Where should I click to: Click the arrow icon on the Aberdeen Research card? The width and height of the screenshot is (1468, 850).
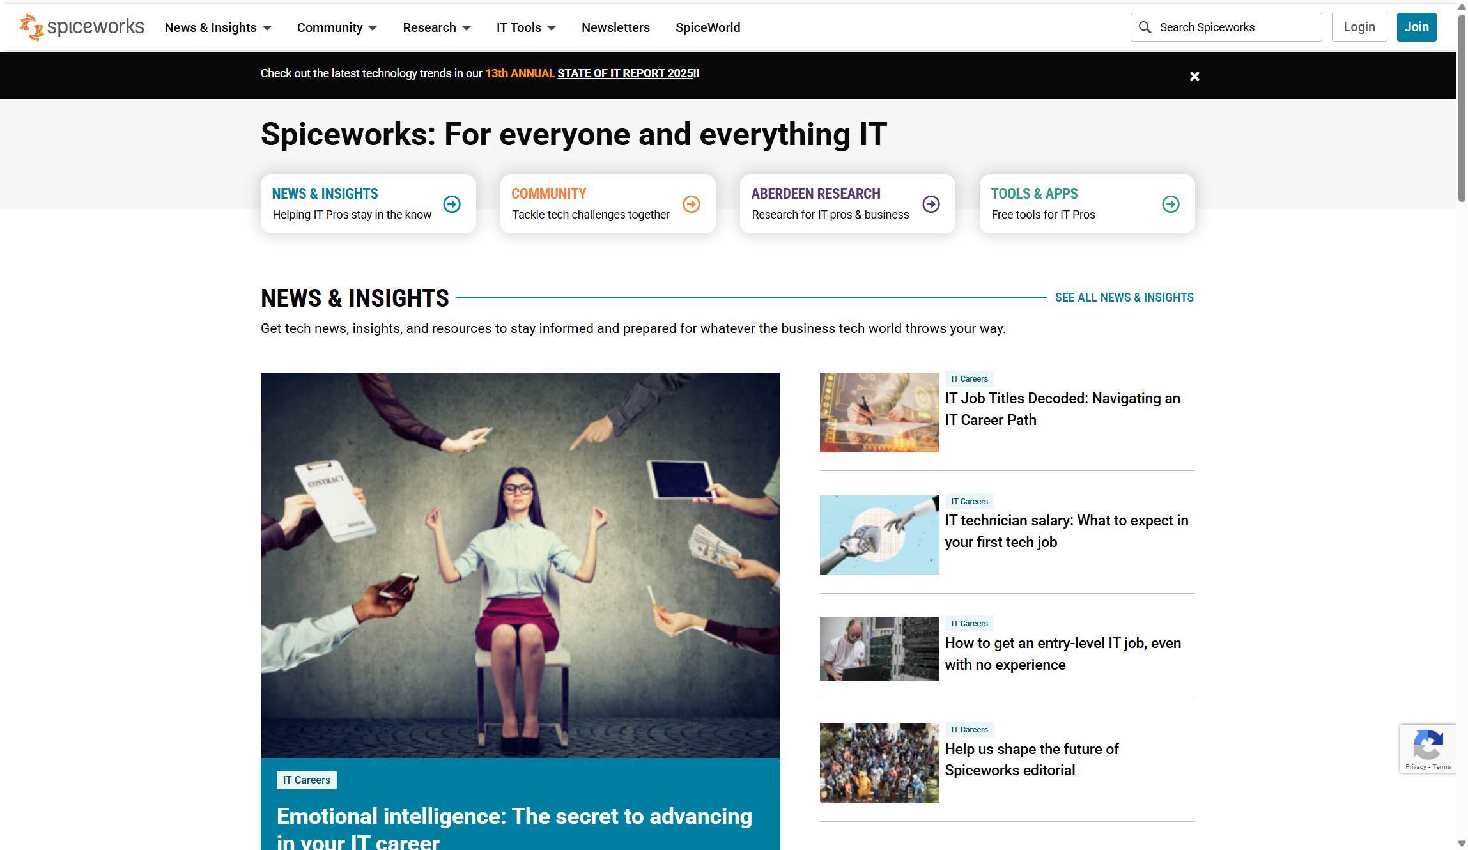coord(931,204)
